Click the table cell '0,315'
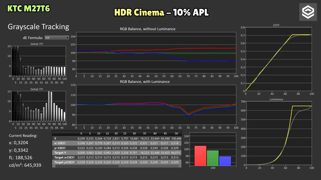Viewport: 321px width, 180px height. click(x=116, y=143)
